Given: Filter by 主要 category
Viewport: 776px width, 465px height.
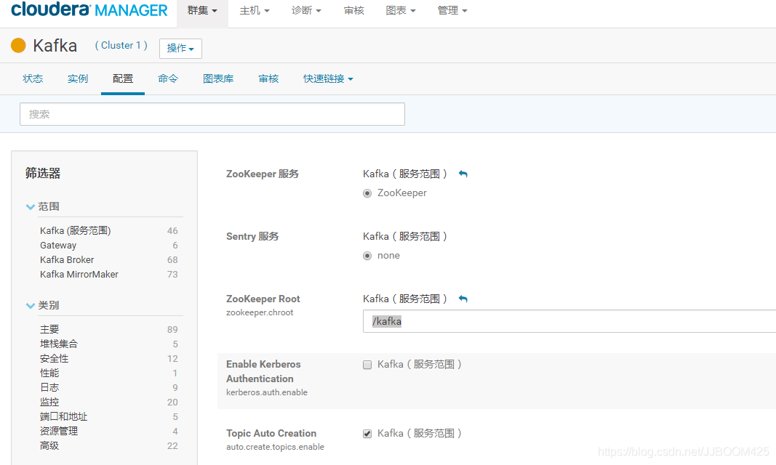Looking at the screenshot, I should (x=49, y=330).
